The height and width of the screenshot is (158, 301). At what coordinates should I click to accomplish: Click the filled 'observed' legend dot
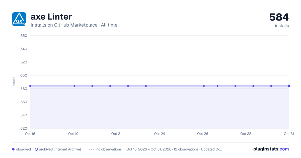(13, 149)
